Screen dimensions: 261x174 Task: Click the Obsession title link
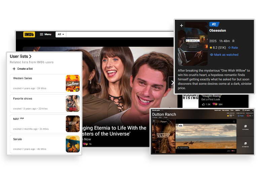point(218,31)
